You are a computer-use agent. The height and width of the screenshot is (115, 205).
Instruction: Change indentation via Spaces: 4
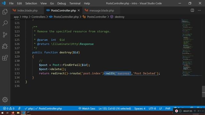point(140,109)
